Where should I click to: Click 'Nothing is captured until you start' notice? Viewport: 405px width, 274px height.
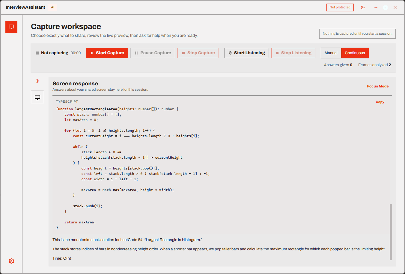point(357,34)
